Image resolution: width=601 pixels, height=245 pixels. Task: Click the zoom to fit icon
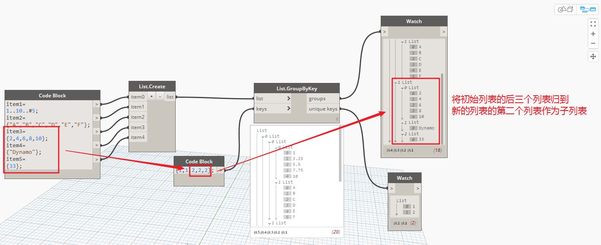click(x=593, y=24)
